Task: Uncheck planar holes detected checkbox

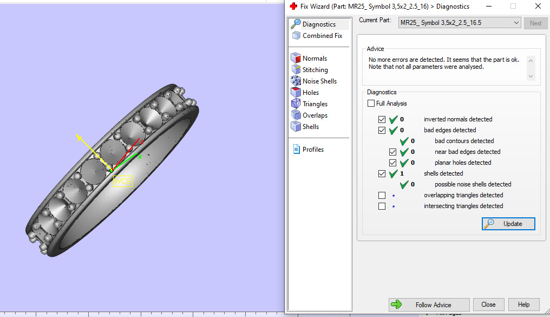Action: [392, 163]
